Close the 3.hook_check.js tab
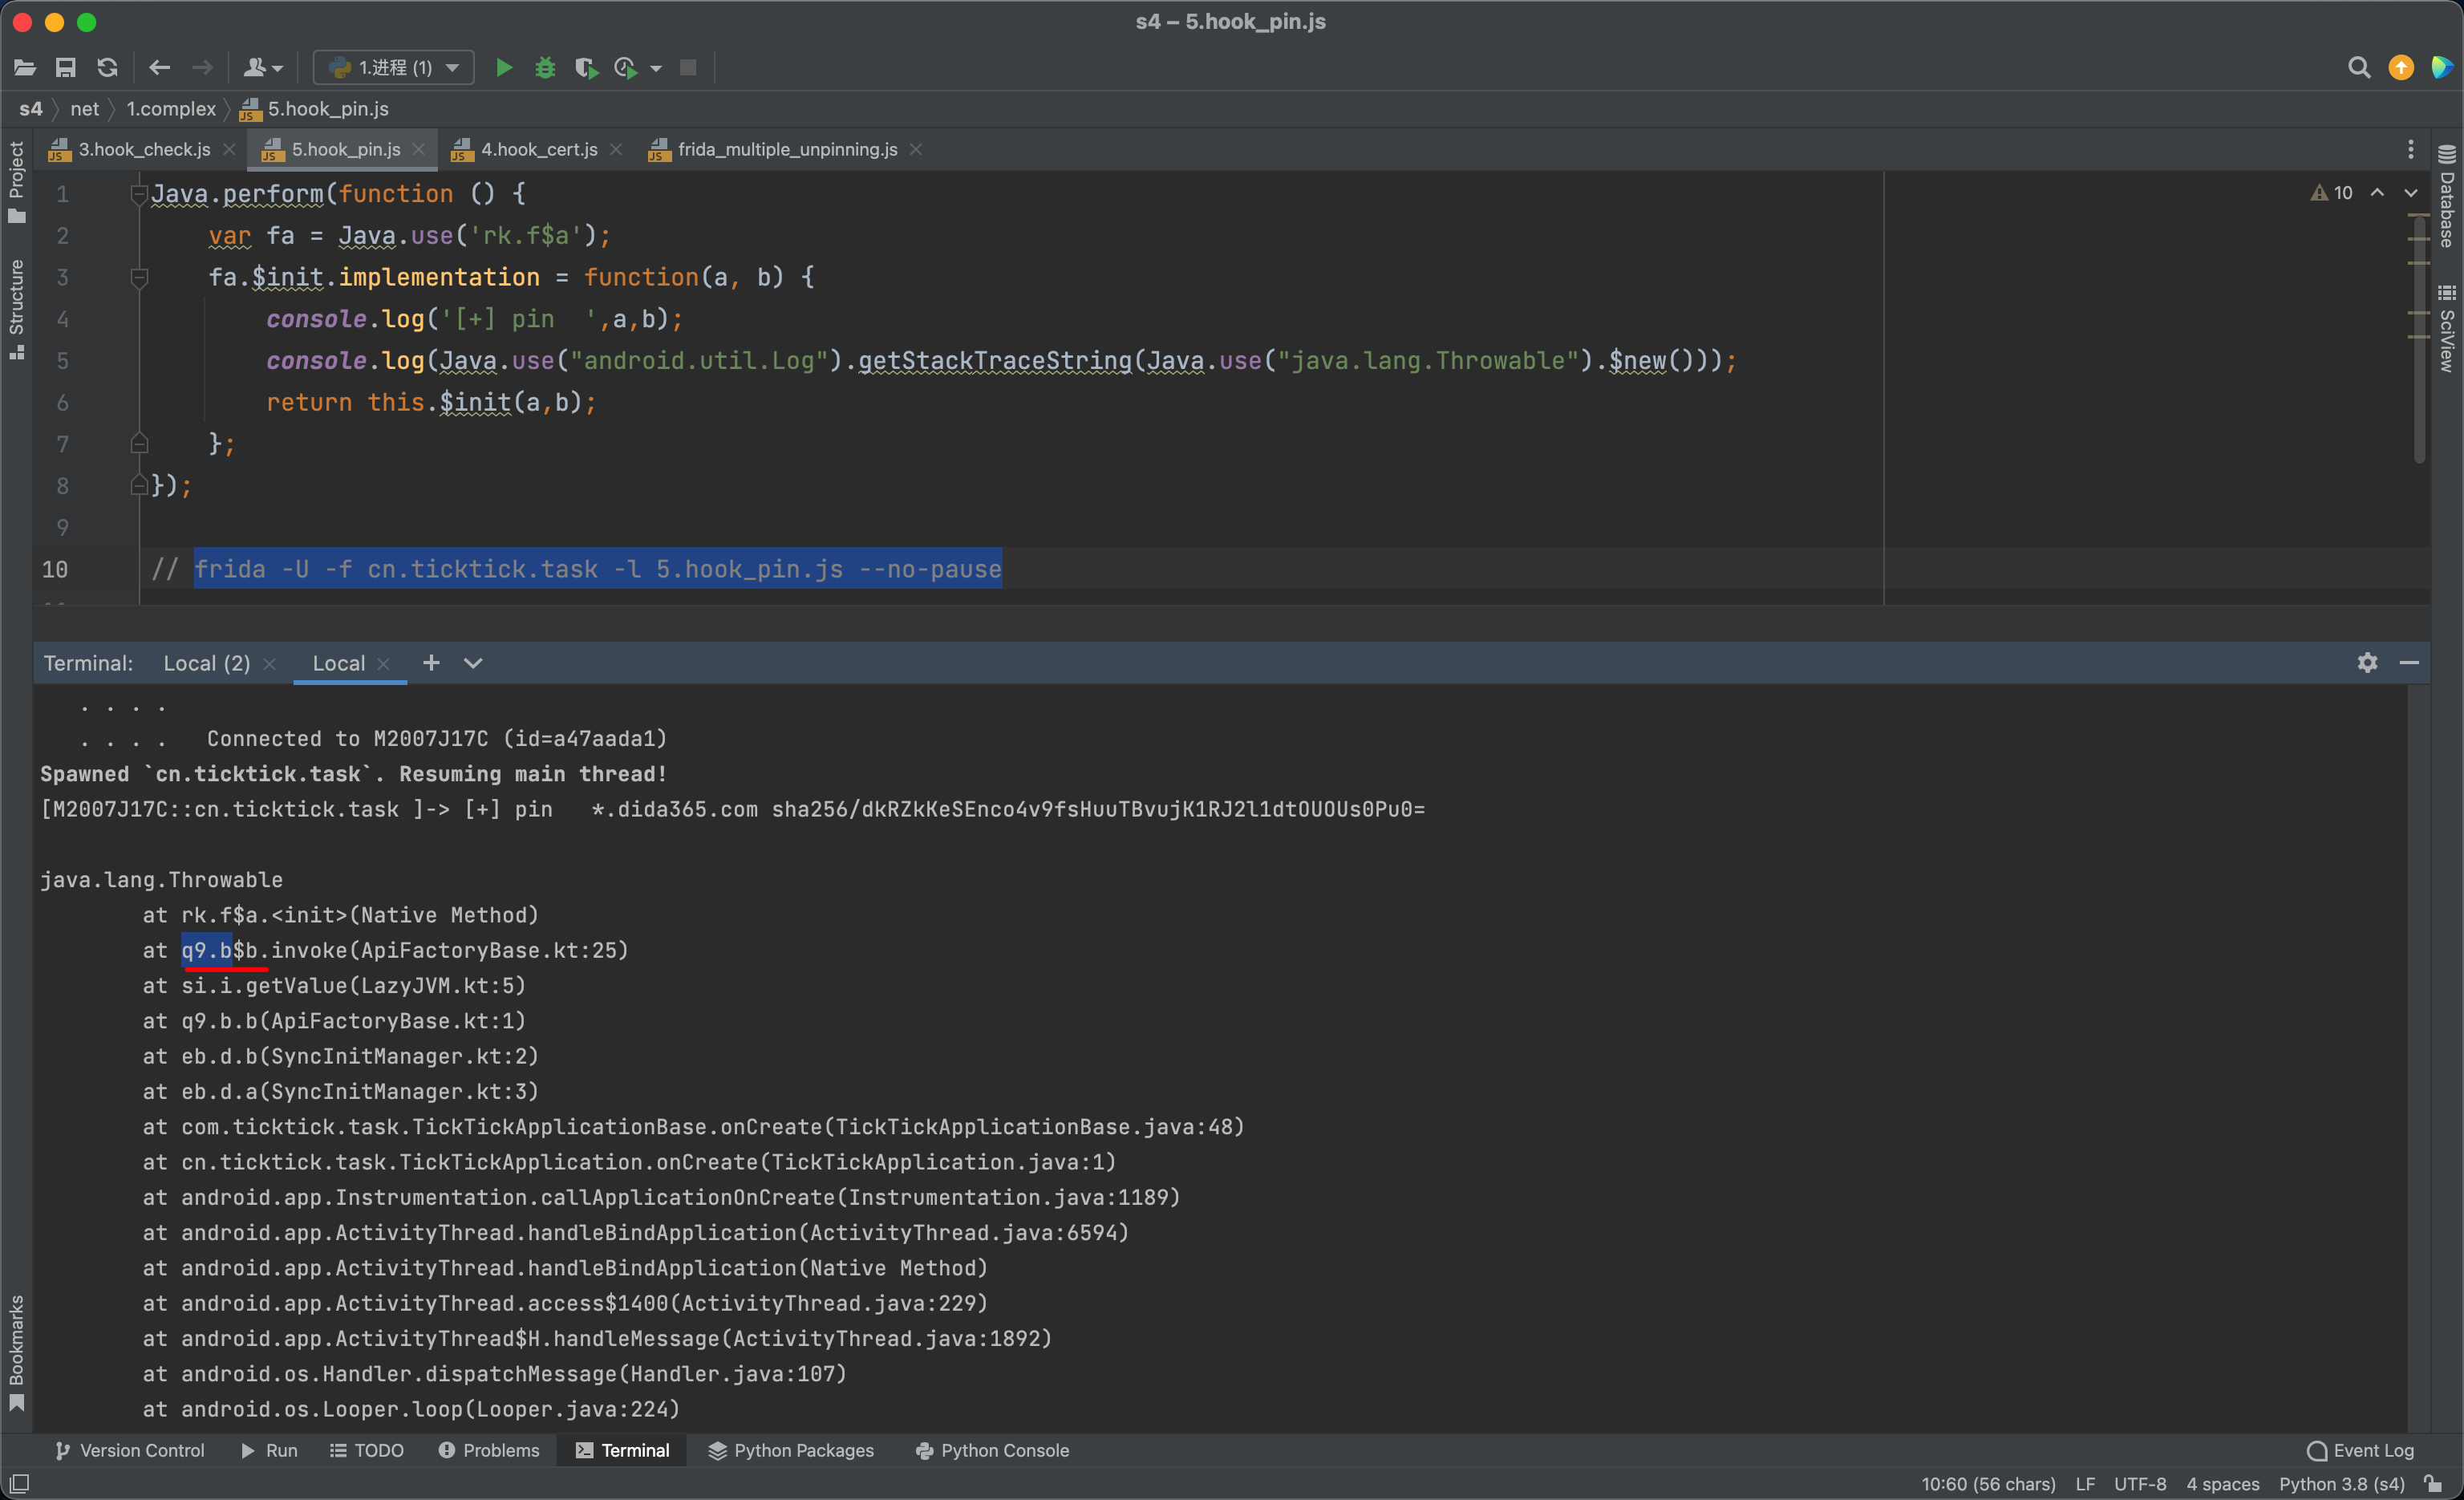Screen dimensions: 2464x1500 point(229,150)
